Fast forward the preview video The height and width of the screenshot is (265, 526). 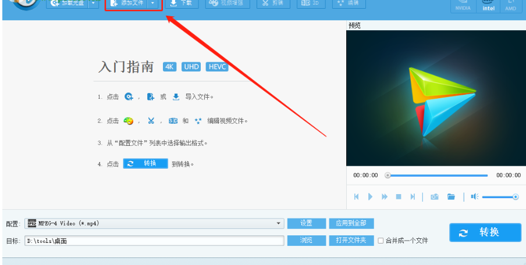(385, 196)
